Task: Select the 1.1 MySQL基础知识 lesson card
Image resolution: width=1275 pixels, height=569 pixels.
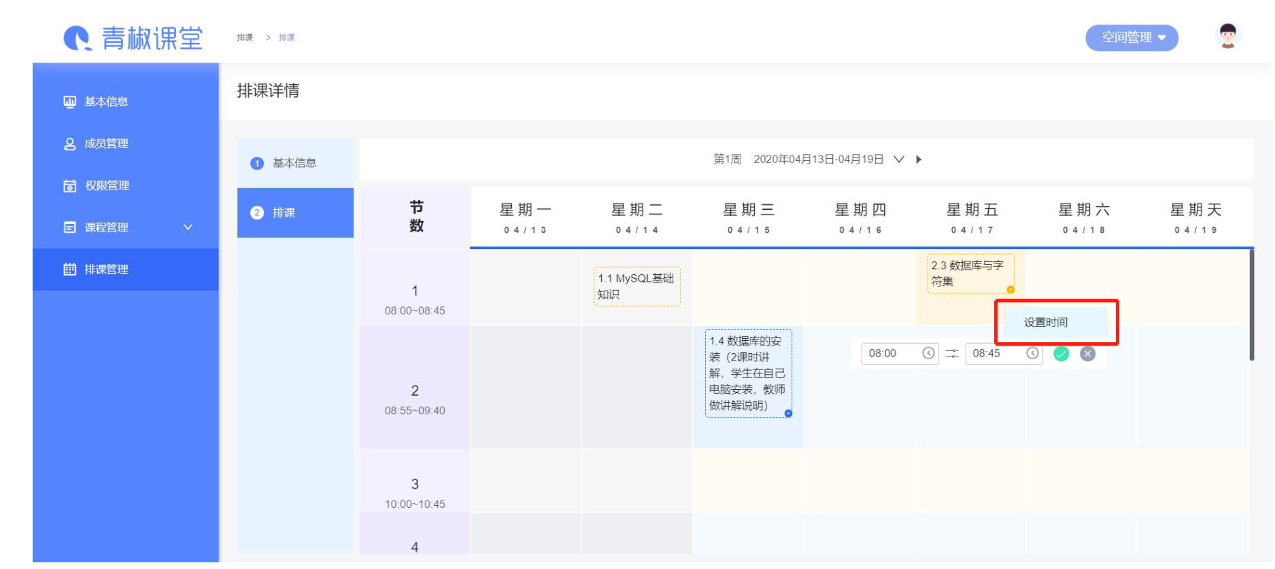Action: click(x=636, y=287)
